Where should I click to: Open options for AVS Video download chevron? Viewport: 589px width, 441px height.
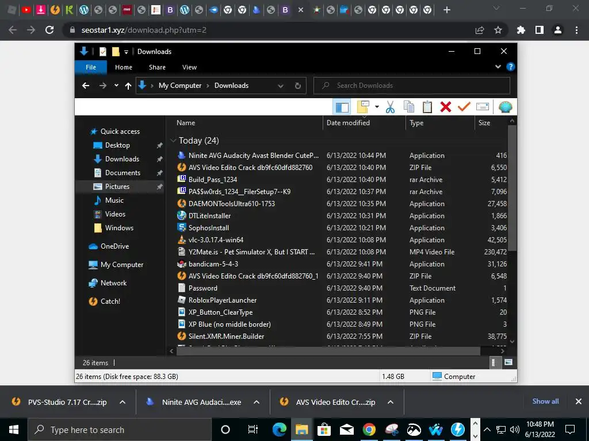[x=391, y=402]
